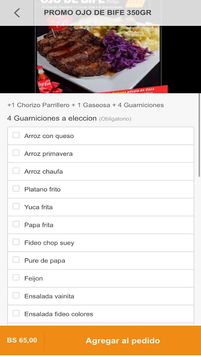This screenshot has width=201, height=357.
Task: Open the Ojo de Bife promo photo
Action: [x=100, y=59]
